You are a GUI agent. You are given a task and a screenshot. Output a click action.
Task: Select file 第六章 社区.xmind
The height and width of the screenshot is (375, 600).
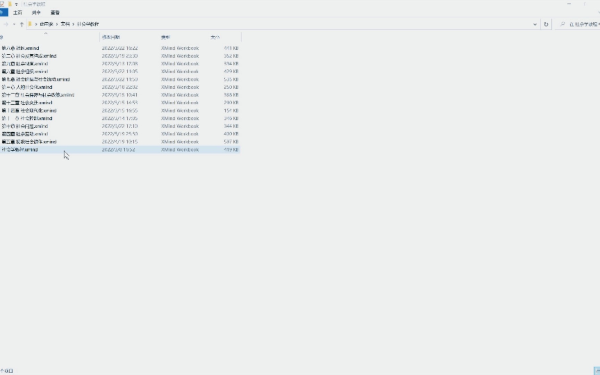point(20,48)
